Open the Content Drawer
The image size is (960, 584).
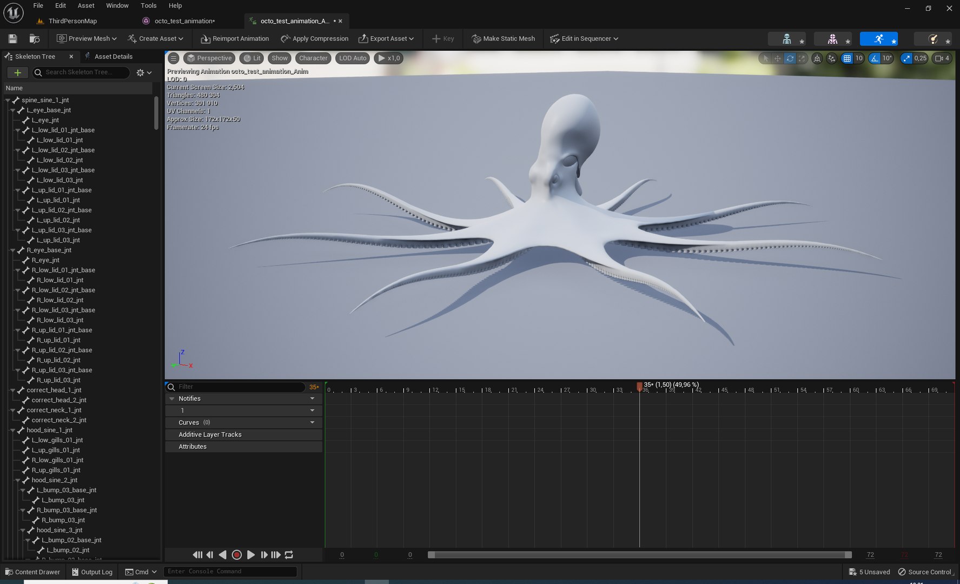[32, 572]
